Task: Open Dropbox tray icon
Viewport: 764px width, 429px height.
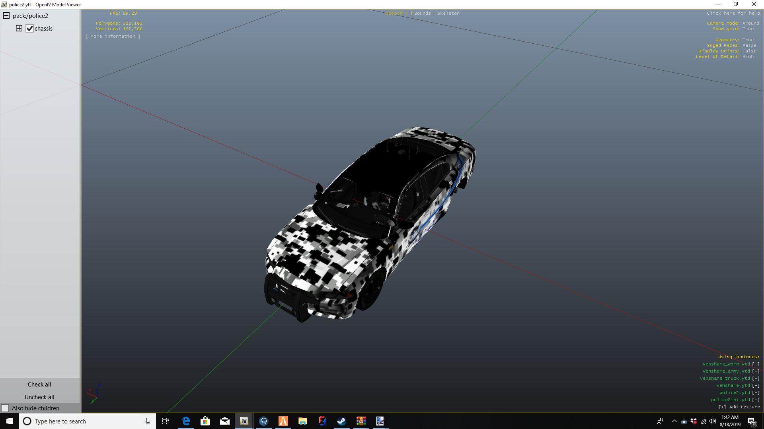Action: pos(694,421)
